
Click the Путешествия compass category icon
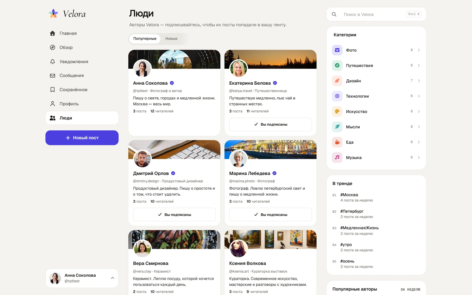click(x=337, y=65)
